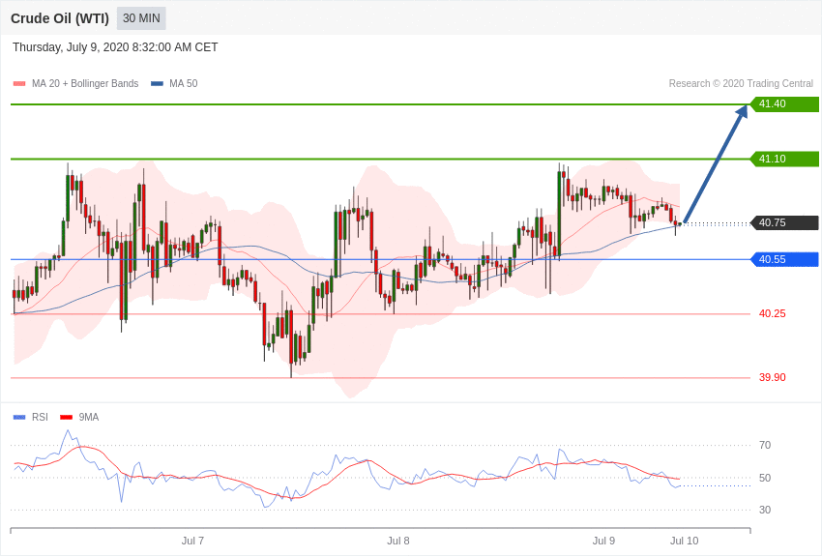Click the 30 MIN timeframe badge
This screenshot has height=557, width=822.
click(x=141, y=18)
